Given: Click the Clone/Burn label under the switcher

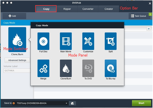Looking at the screenshot, I should (x=17, y=54).
